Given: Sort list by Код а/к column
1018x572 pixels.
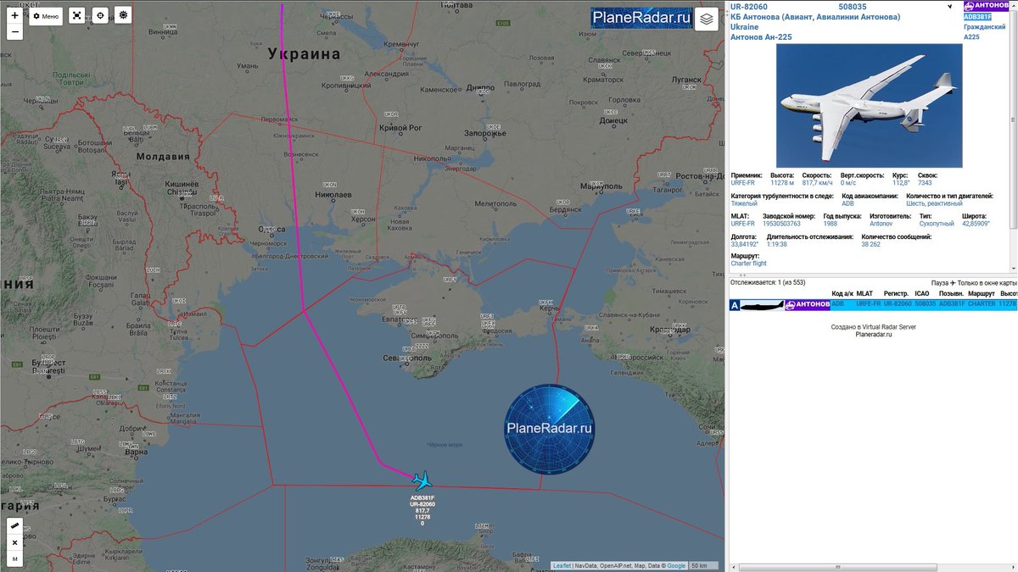Looking at the screenshot, I should click(842, 293).
